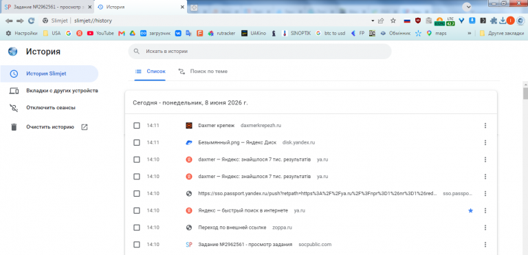The width and height of the screenshot is (528, 255).
Task: Open the Google Translate bookmark icon
Action: (x=188, y=34)
